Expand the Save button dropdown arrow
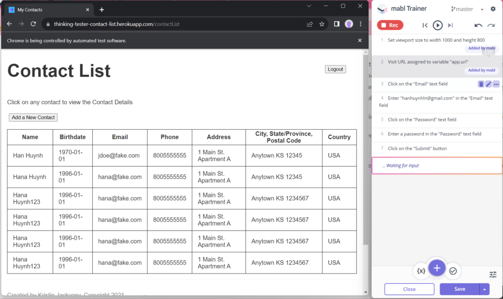Viewport: 503px width, 299px height. [485, 289]
